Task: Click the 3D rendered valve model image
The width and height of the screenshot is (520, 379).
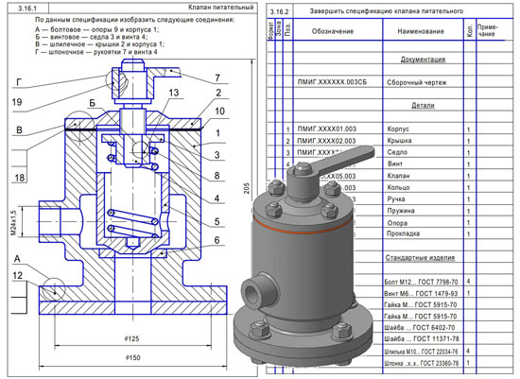Action: [x=304, y=255]
